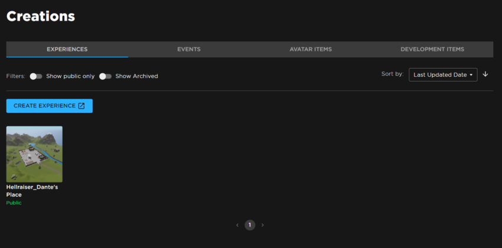
Task: Go to the next page using right chevron
Action: coord(263,225)
